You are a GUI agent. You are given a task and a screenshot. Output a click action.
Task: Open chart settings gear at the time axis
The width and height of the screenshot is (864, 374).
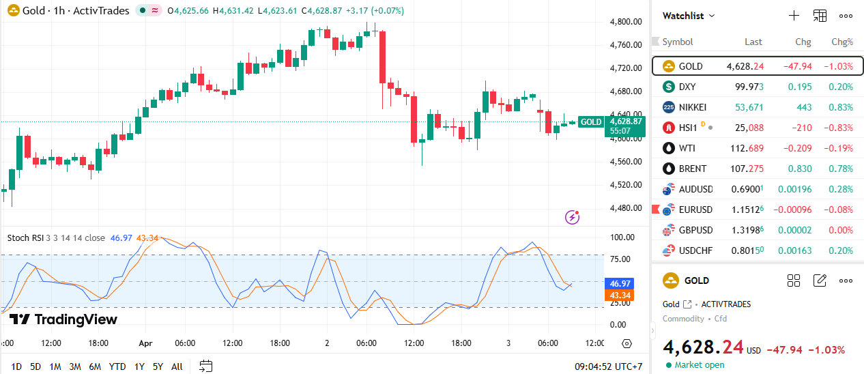(x=627, y=343)
